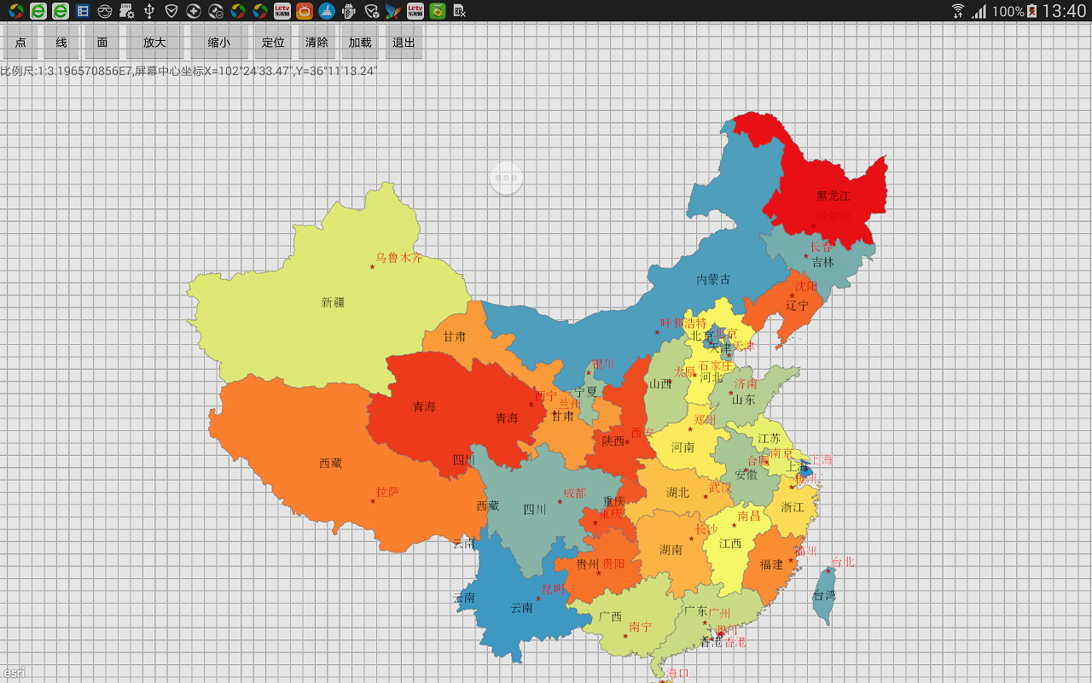
Task: Zoom out with the 缩小 button
Action: click(219, 42)
